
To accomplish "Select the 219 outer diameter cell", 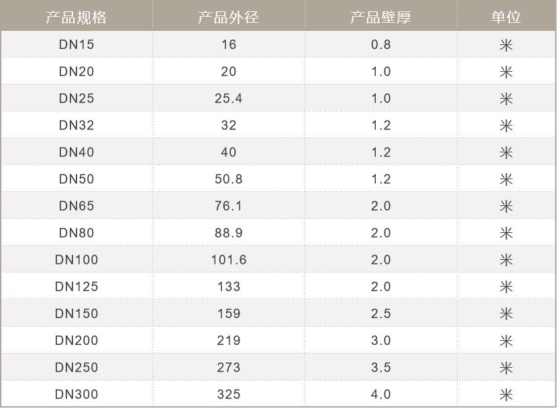I will (228, 340).
